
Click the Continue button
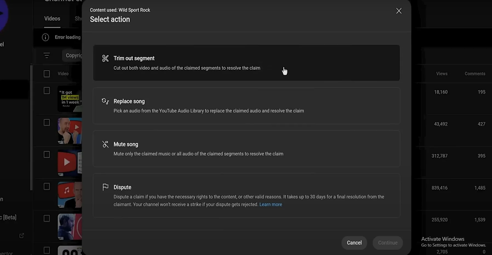point(388,243)
